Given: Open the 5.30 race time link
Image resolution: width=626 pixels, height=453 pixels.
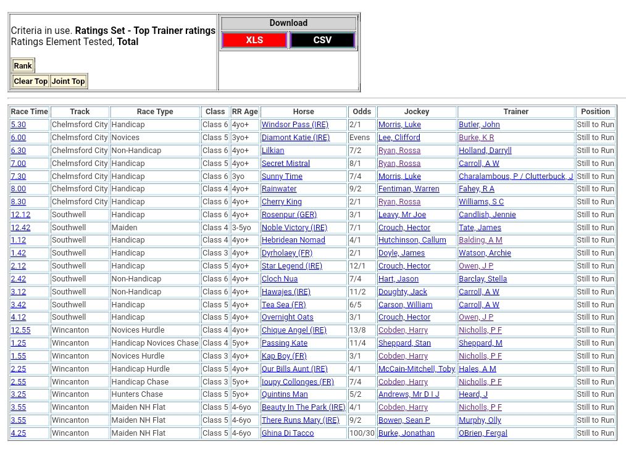Looking at the screenshot, I should 18,125.
